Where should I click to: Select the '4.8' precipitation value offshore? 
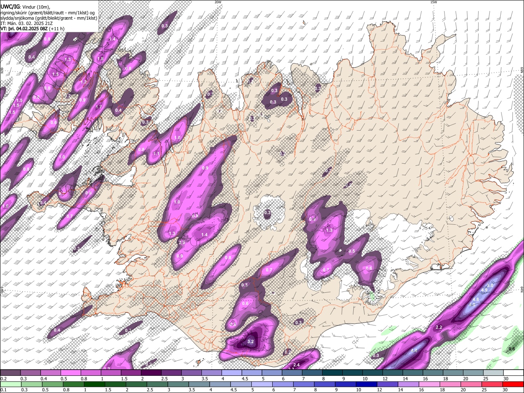[x=476, y=299]
